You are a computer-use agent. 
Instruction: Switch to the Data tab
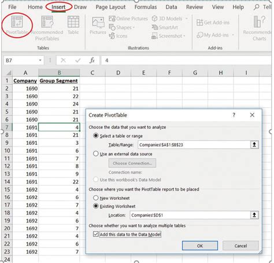(171, 7)
